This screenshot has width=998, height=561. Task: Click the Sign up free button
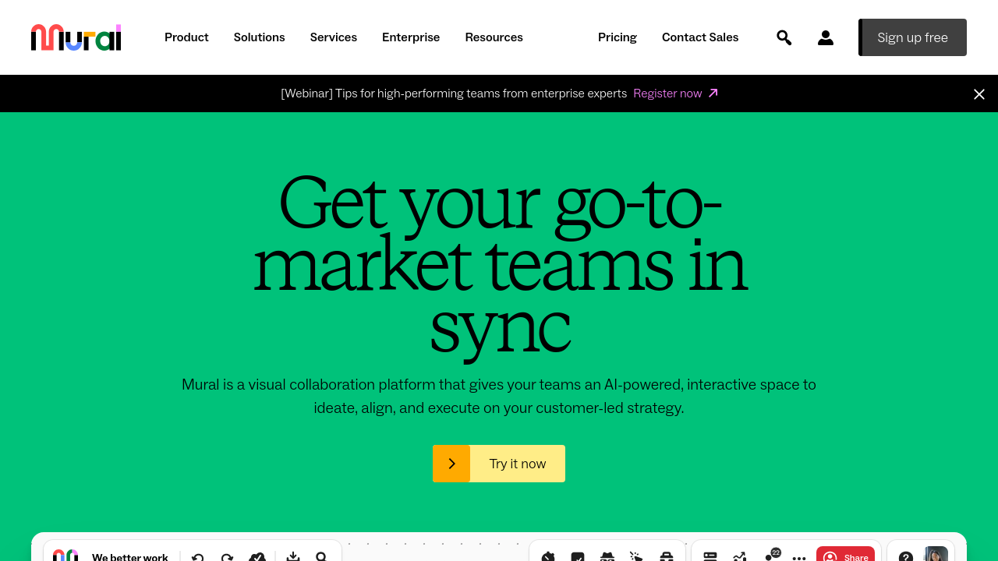pos(912,37)
